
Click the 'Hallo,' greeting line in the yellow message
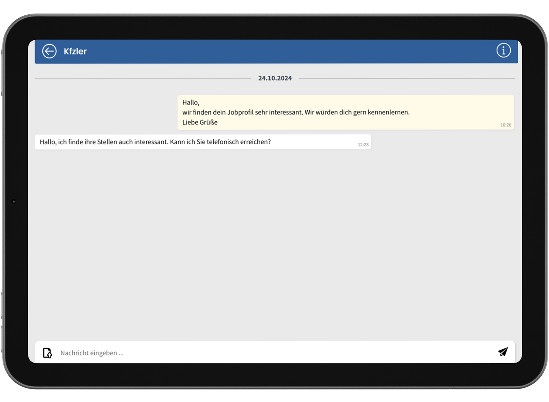(x=191, y=103)
